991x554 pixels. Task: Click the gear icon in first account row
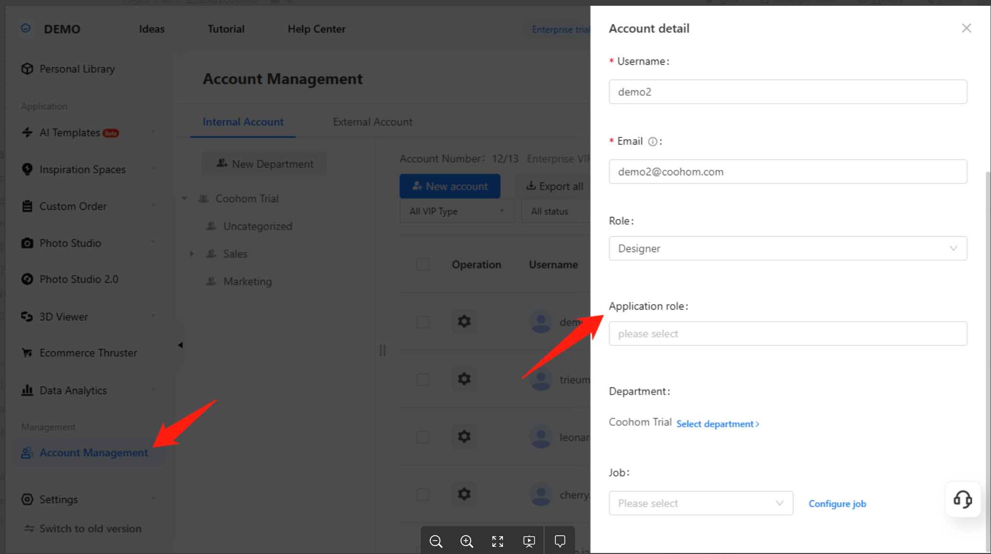click(x=464, y=321)
